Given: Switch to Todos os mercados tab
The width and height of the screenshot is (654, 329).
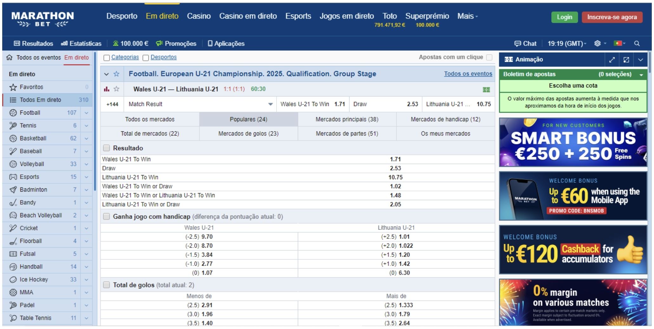Looking at the screenshot, I should click(150, 119).
